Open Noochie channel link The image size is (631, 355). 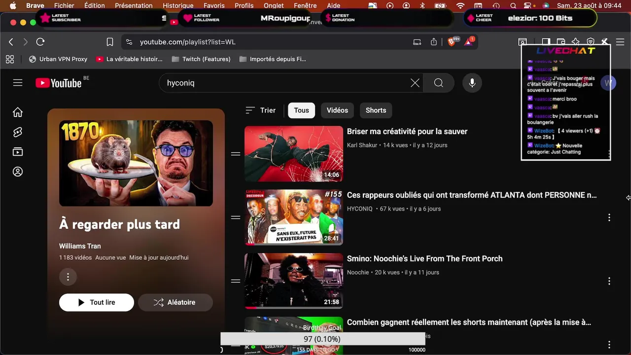pos(358,273)
